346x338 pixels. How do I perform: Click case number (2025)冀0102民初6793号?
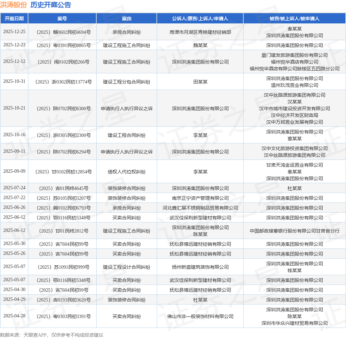pyautogui.click(x=64, y=208)
